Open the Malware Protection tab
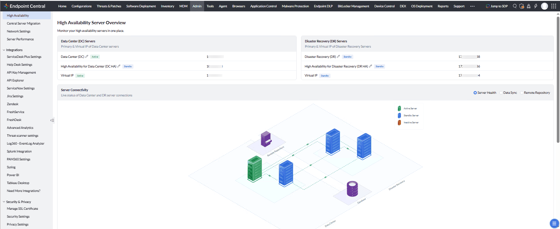560x229 pixels. click(295, 6)
